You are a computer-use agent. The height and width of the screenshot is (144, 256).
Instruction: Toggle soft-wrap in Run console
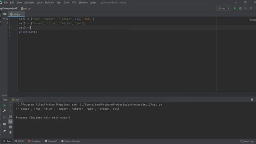[10, 116]
